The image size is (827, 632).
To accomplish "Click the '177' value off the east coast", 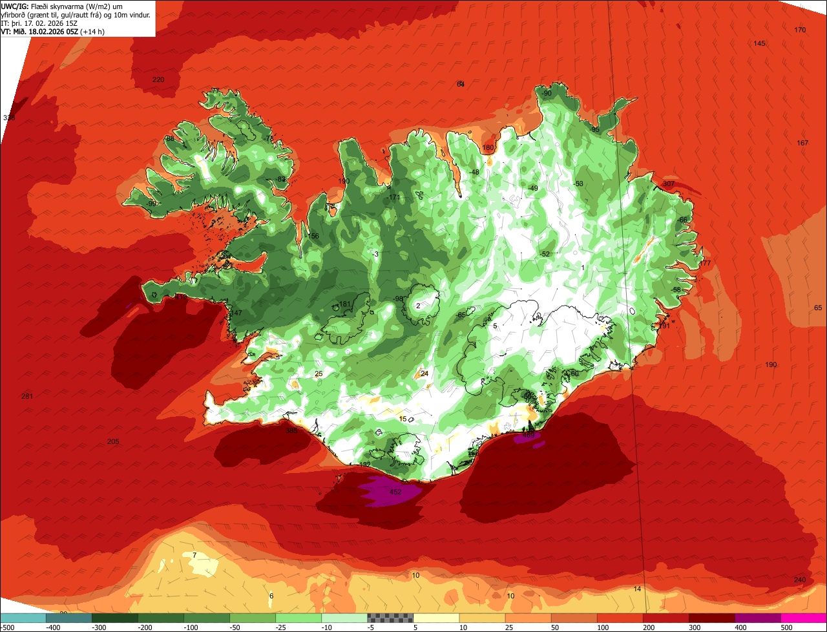I will (705, 263).
